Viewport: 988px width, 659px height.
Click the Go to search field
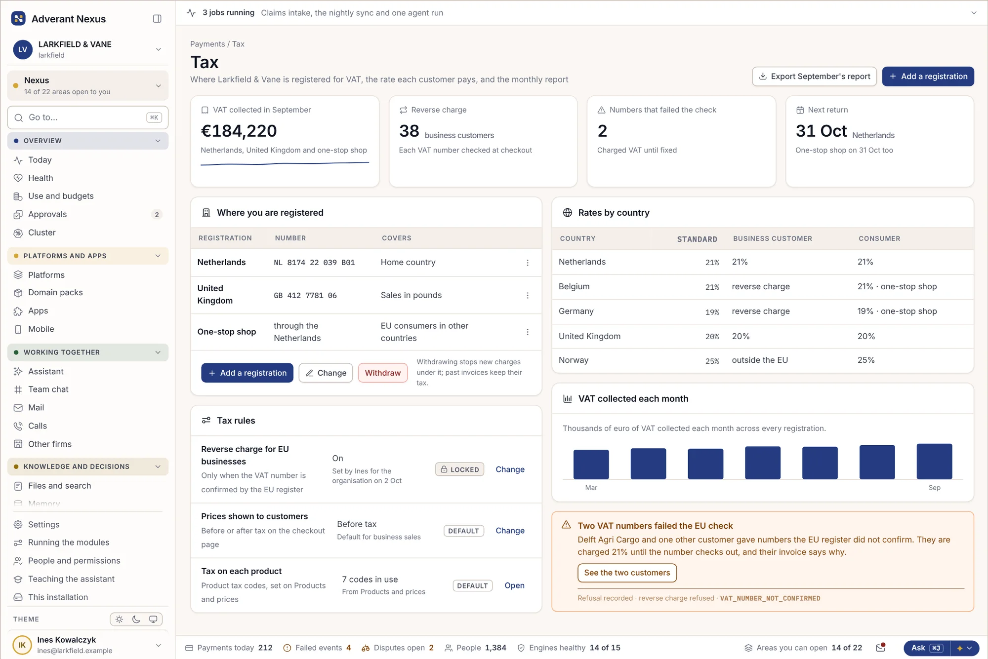[x=88, y=117]
